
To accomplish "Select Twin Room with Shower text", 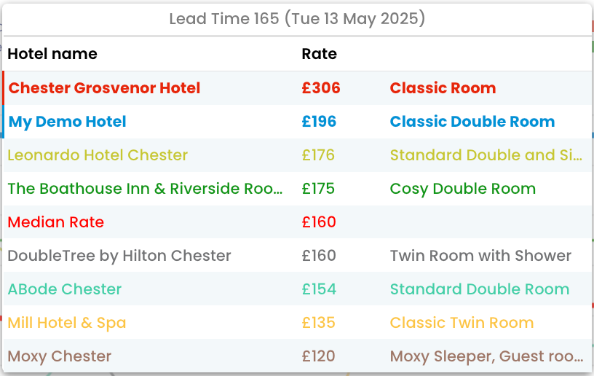I will click(481, 256).
